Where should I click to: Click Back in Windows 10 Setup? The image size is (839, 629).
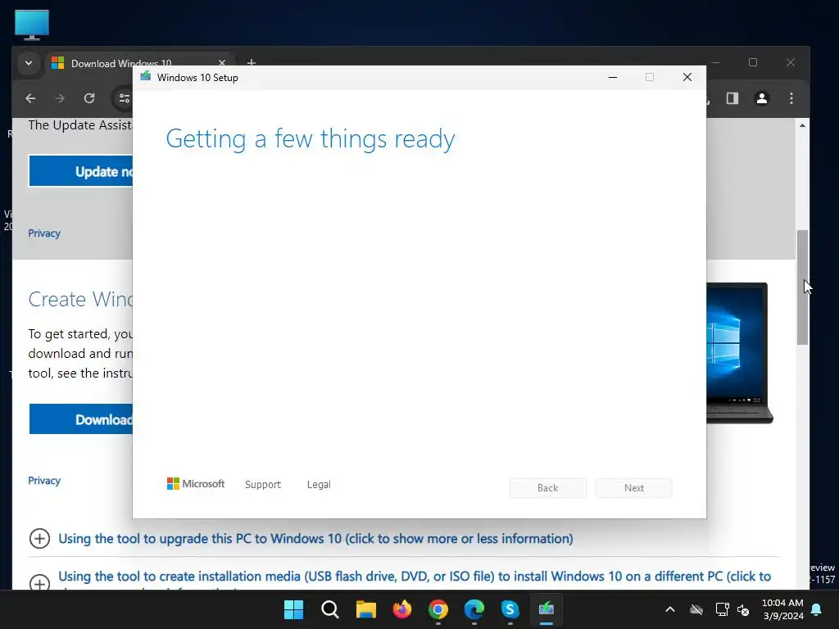[548, 488]
